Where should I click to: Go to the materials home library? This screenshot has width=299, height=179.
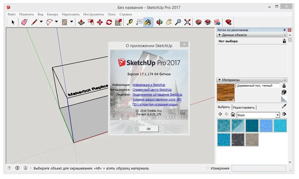[233, 114]
